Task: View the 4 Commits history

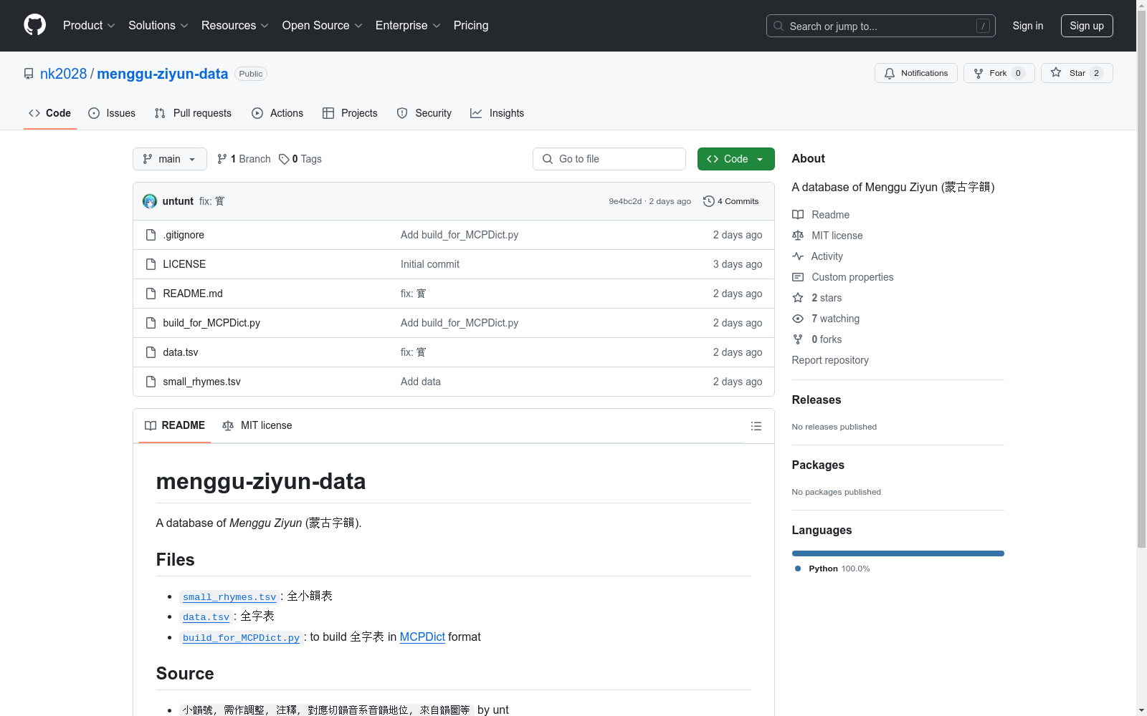Action: pyautogui.click(x=731, y=201)
